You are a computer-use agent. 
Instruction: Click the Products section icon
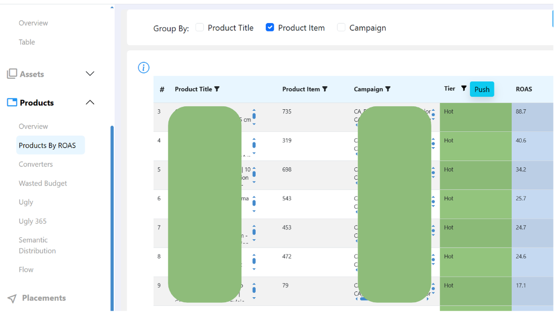(x=12, y=102)
